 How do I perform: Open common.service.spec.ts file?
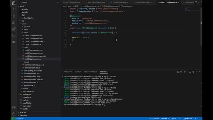(x=35, y=65)
